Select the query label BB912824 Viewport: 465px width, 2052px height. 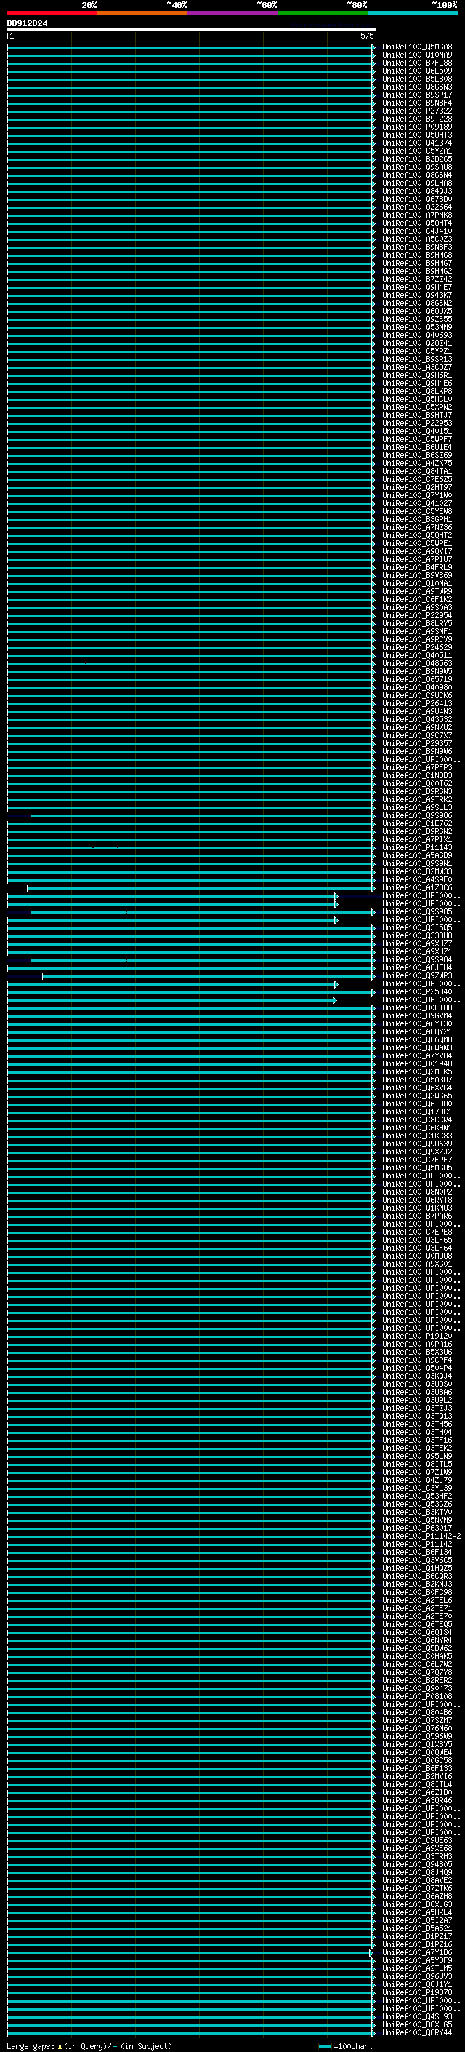click(27, 23)
